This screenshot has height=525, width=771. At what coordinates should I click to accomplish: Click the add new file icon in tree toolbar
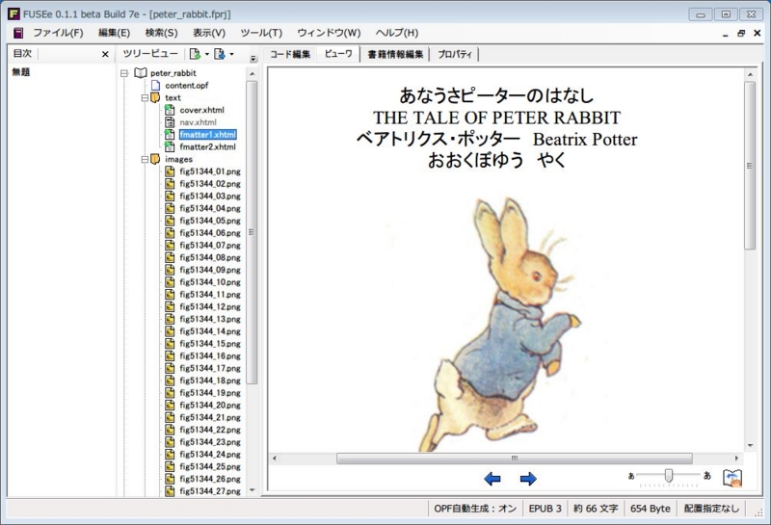(196, 54)
